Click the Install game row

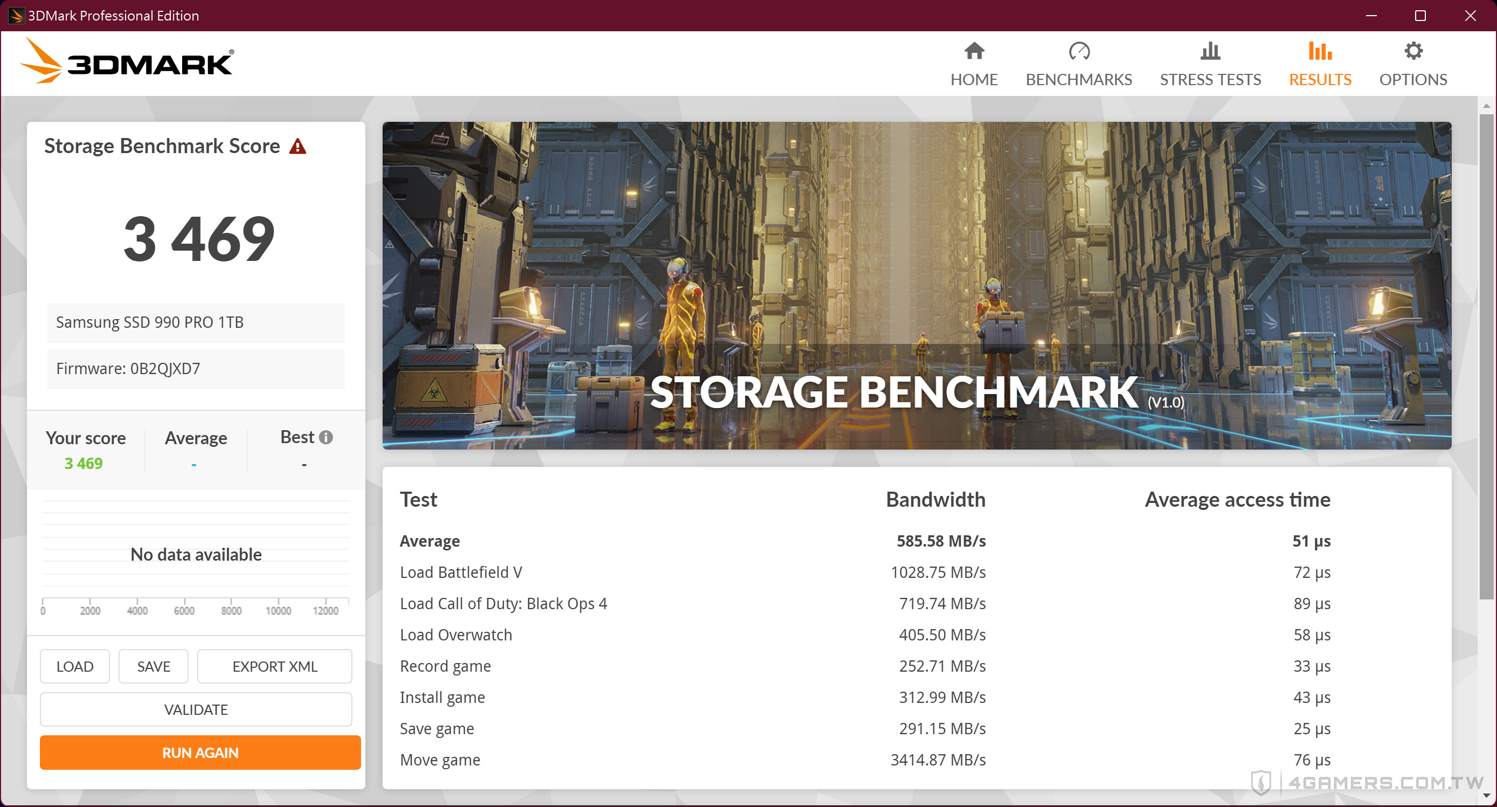click(x=865, y=697)
